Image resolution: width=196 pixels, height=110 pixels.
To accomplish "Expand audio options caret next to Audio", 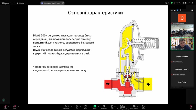I will [8, 106].
